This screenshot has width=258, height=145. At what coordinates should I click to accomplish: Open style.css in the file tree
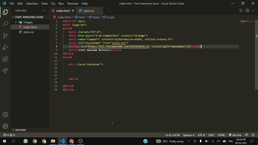tap(30, 32)
